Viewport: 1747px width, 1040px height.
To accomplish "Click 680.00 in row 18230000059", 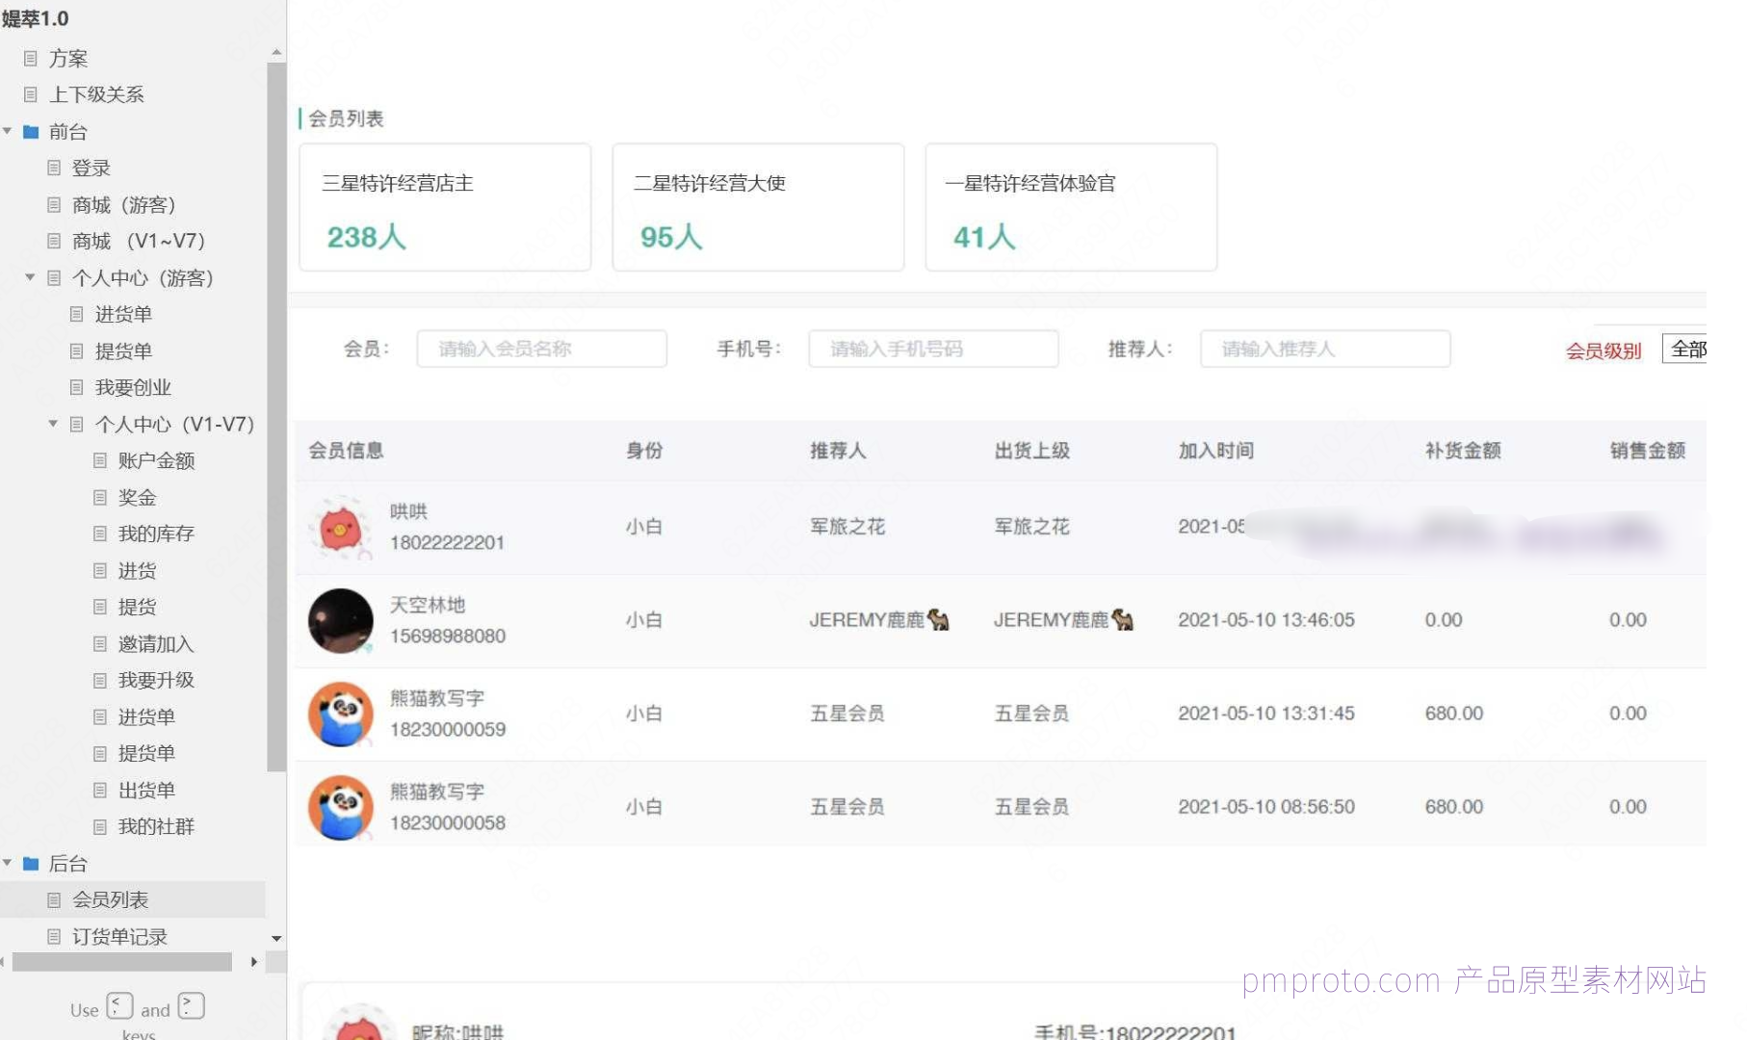I will (1454, 714).
